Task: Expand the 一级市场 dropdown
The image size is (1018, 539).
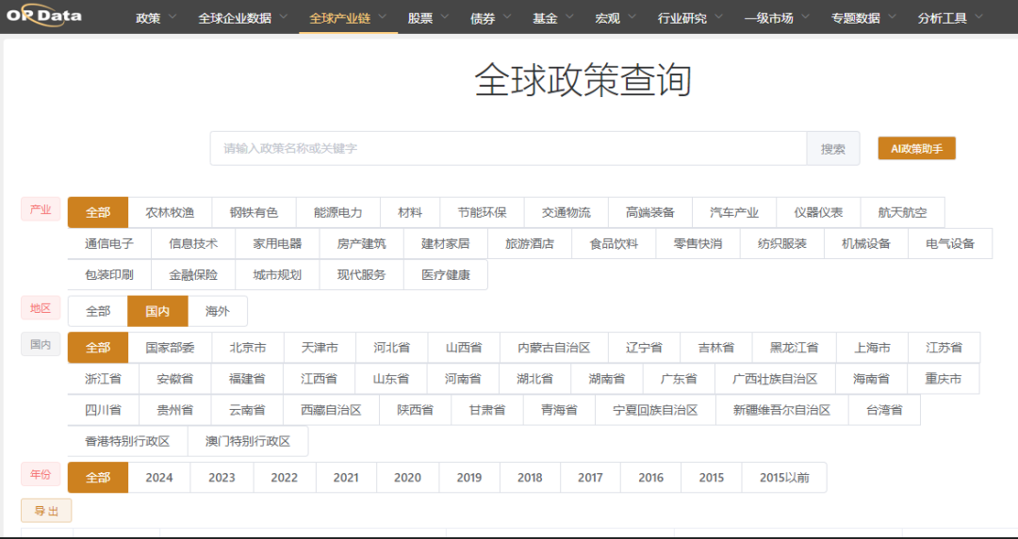Action: [x=777, y=18]
